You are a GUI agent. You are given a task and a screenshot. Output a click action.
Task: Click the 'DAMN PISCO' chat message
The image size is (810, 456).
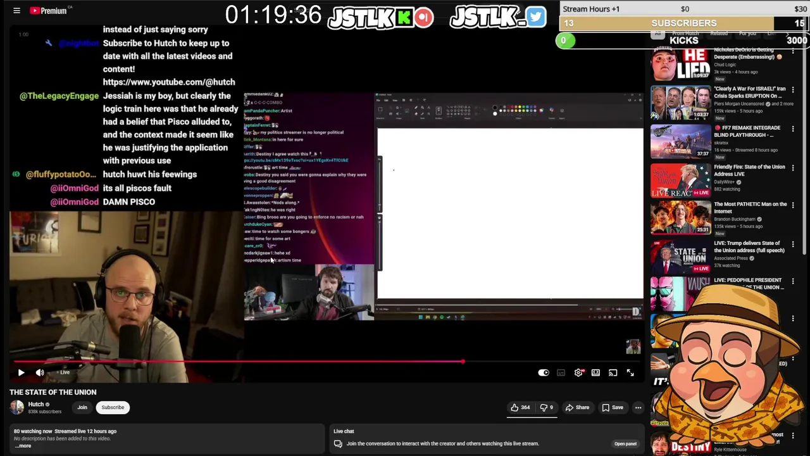point(128,202)
